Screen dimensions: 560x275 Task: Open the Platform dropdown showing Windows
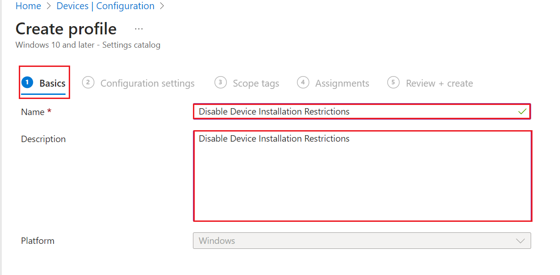coord(362,241)
